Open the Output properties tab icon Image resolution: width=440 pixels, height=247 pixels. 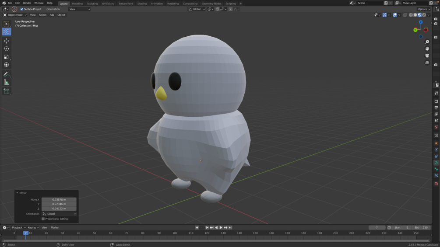tap(436, 108)
